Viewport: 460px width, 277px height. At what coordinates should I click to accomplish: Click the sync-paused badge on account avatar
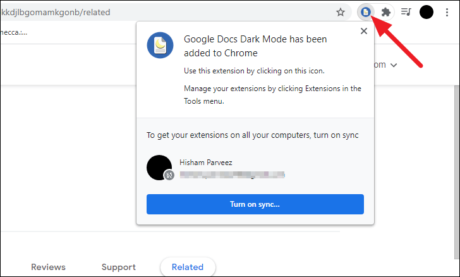[x=169, y=175]
